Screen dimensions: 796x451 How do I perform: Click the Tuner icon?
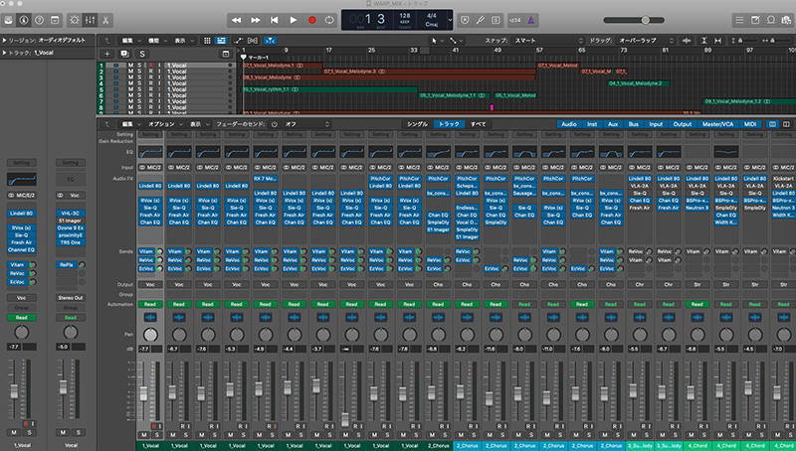pyautogui.click(x=481, y=20)
